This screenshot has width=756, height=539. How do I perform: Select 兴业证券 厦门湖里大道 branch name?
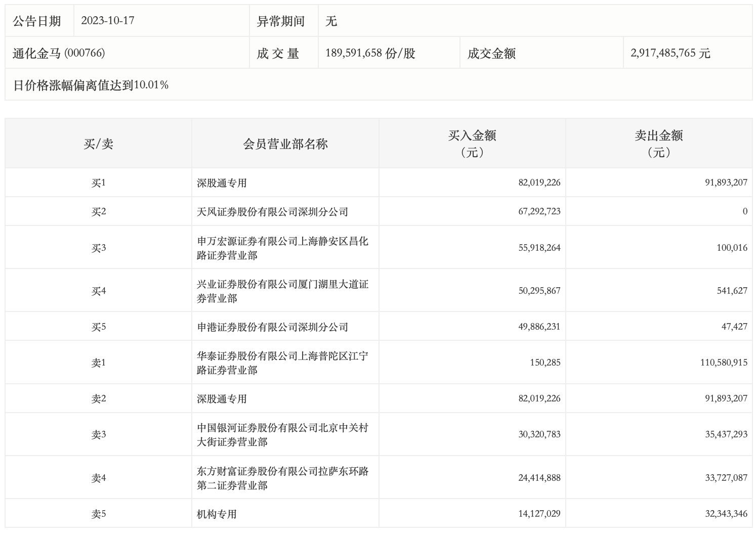point(282,291)
